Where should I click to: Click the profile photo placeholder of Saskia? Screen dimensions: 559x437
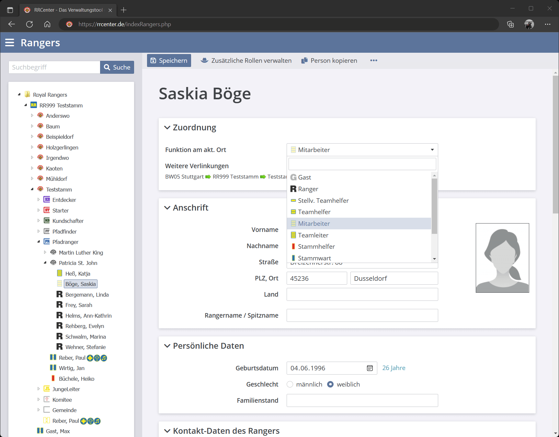pyautogui.click(x=502, y=258)
